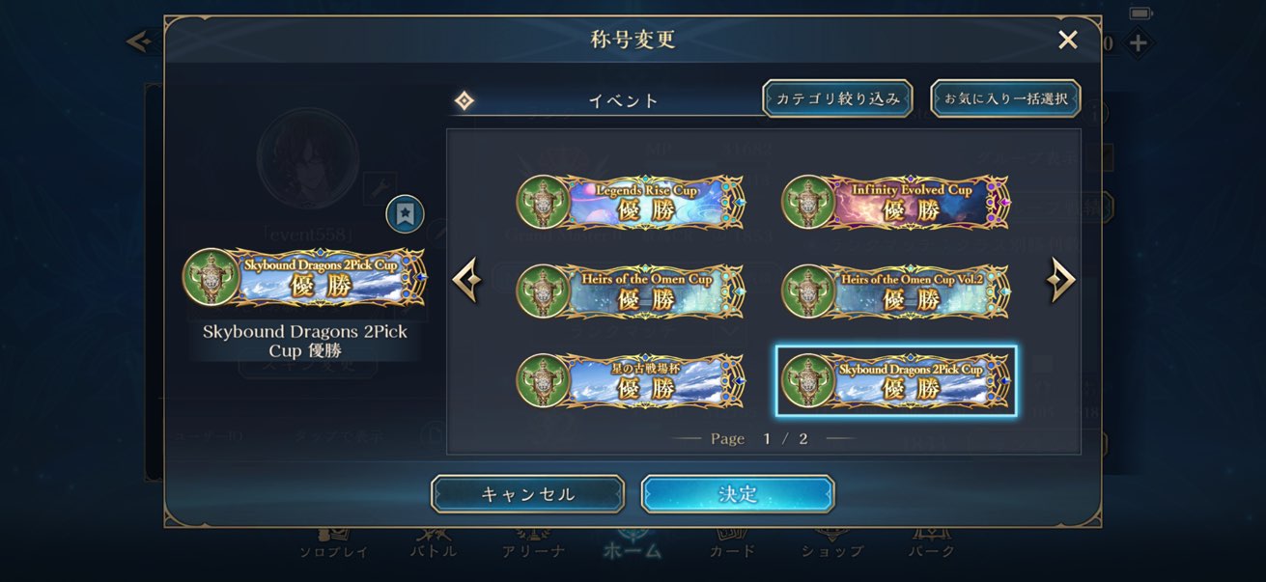
Task: Click the キャンセル button
Action: tap(527, 494)
